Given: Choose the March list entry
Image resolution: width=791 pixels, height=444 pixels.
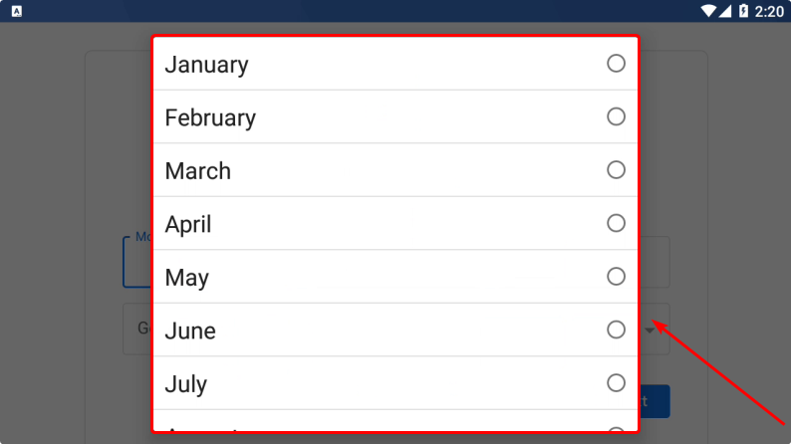Looking at the screenshot, I should (x=198, y=171).
